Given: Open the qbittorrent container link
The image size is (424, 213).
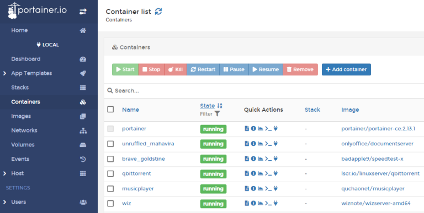Looking at the screenshot, I should [x=136, y=173].
